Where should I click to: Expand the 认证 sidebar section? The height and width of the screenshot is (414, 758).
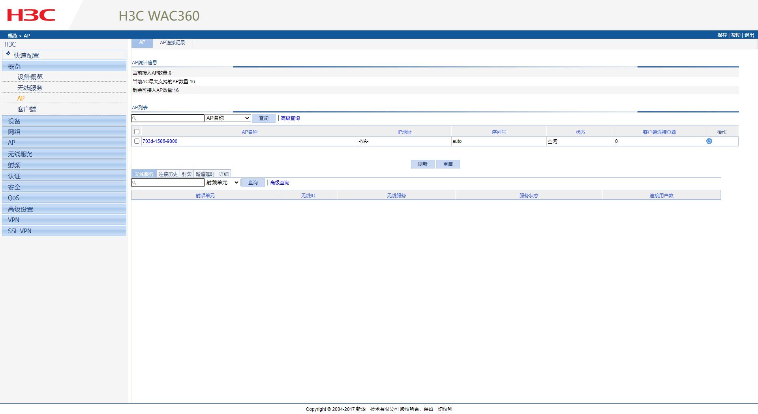click(64, 176)
